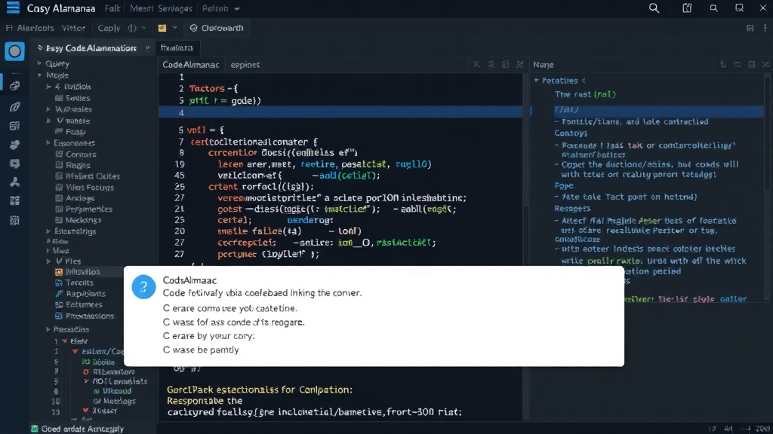
Task: Click the third editor header icon
Action: tap(505, 65)
